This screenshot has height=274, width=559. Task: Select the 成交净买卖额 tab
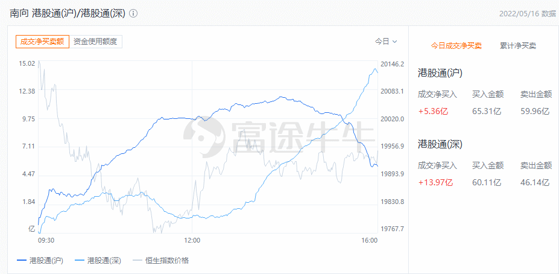[42, 42]
